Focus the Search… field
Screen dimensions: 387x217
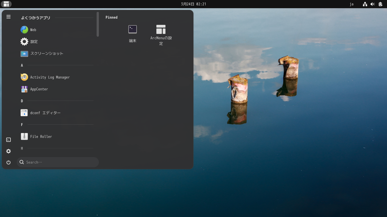point(58,162)
